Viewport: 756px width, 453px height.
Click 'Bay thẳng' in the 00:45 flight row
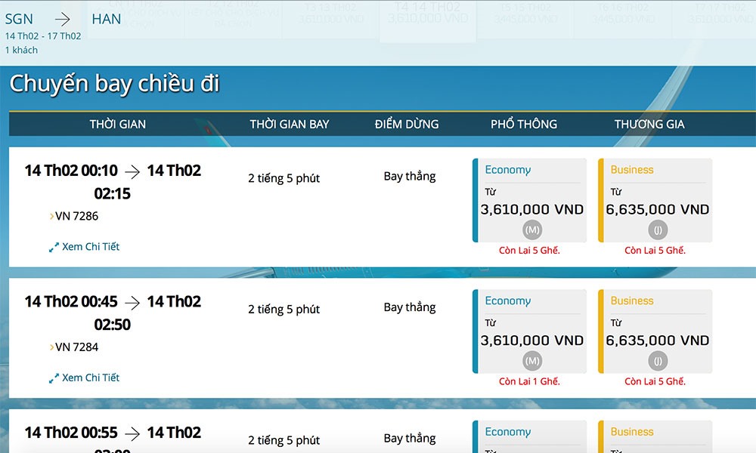coord(410,307)
